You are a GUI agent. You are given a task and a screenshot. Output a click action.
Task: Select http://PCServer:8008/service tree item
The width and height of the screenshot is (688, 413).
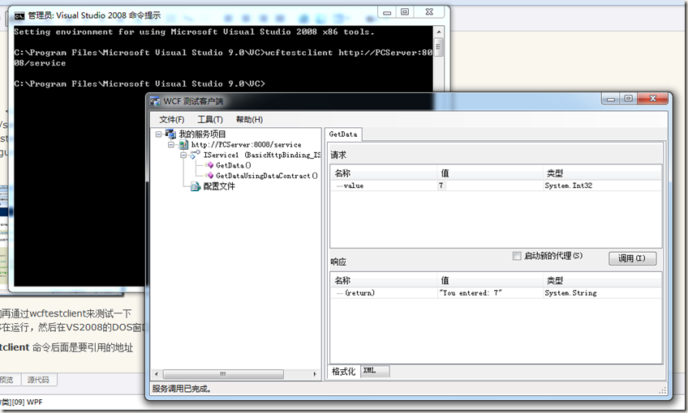[x=246, y=144]
